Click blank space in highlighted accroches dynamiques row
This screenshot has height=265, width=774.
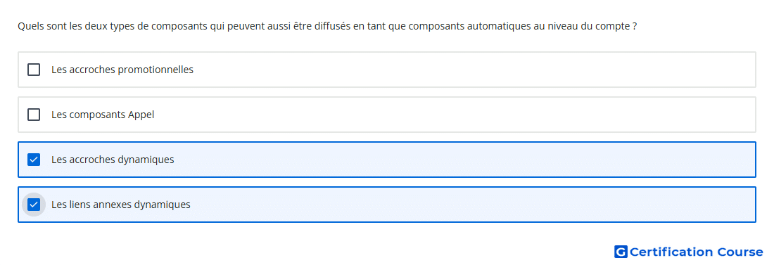tap(464, 160)
